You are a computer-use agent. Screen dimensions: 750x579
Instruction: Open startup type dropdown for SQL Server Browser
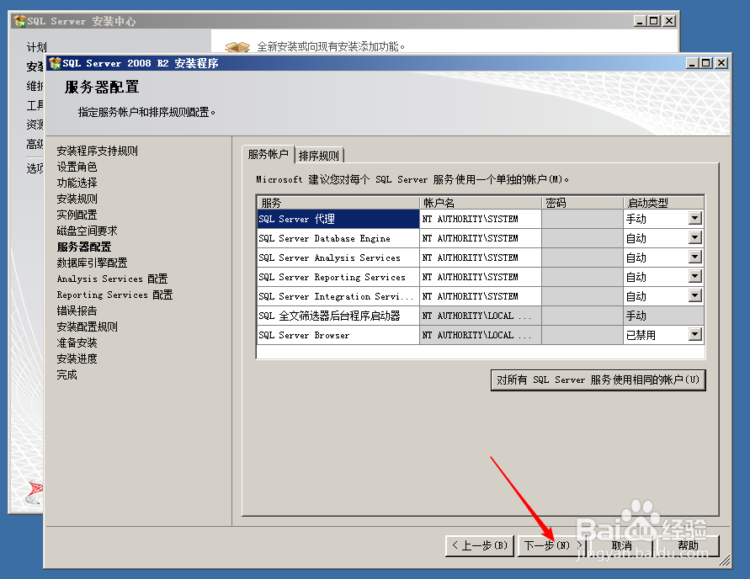[695, 335]
